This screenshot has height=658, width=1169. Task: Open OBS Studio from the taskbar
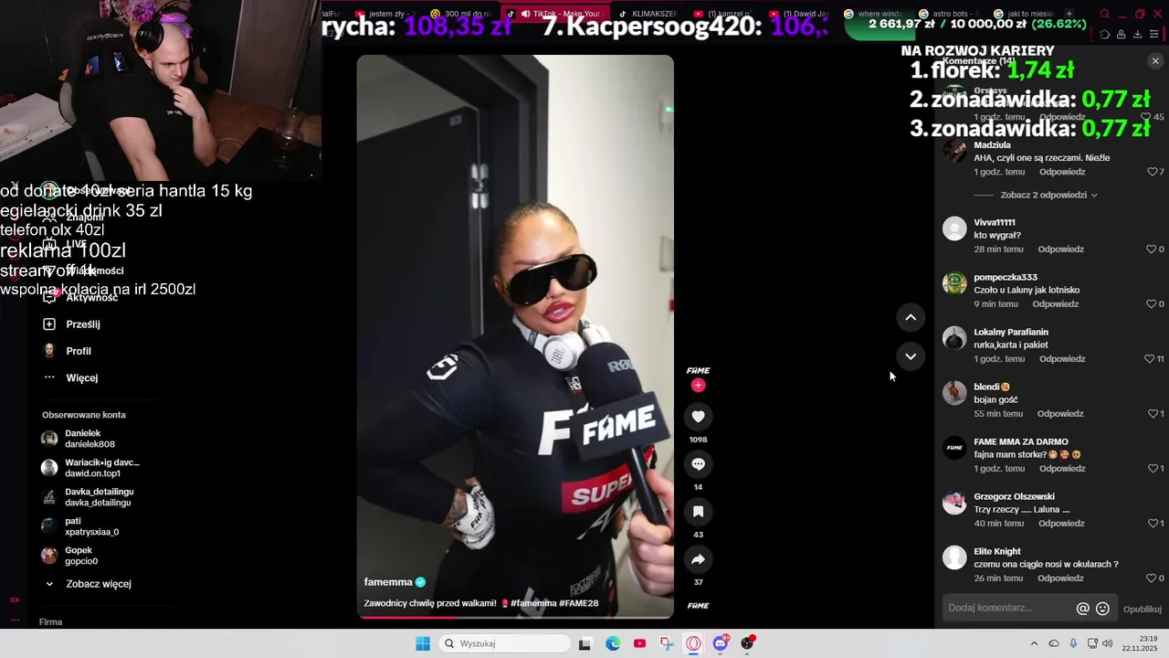[748, 643]
